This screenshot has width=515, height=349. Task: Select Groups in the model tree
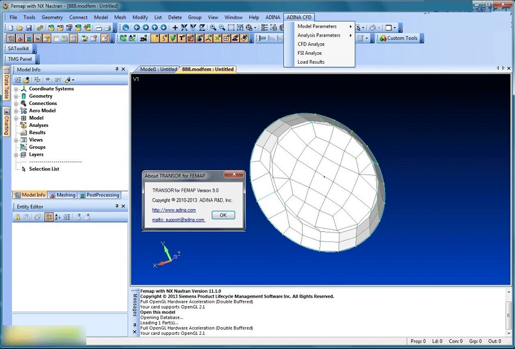click(x=37, y=147)
